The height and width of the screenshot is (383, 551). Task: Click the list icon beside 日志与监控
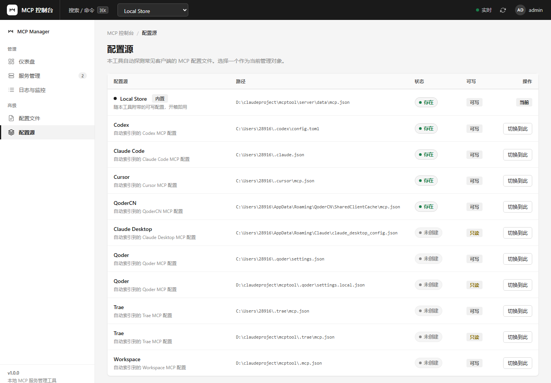click(11, 90)
